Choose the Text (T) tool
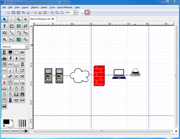The image size is (180, 139). coord(4,26)
